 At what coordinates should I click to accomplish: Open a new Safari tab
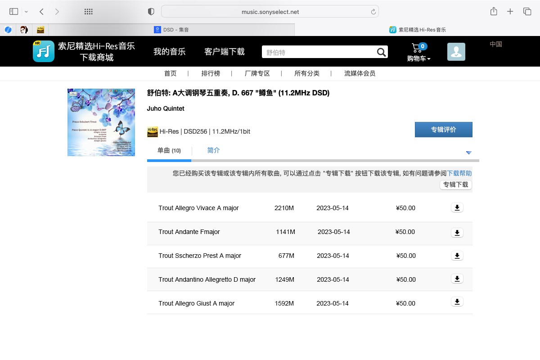click(x=510, y=12)
